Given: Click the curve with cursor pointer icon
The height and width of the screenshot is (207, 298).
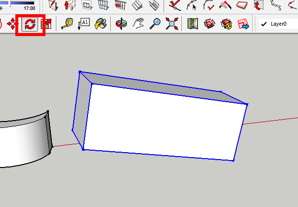Looking at the screenshot, I should [x=192, y=5].
